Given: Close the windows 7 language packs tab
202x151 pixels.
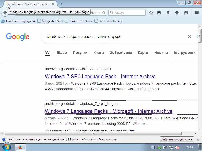Looking at the screenshot, I should click(53, 4).
